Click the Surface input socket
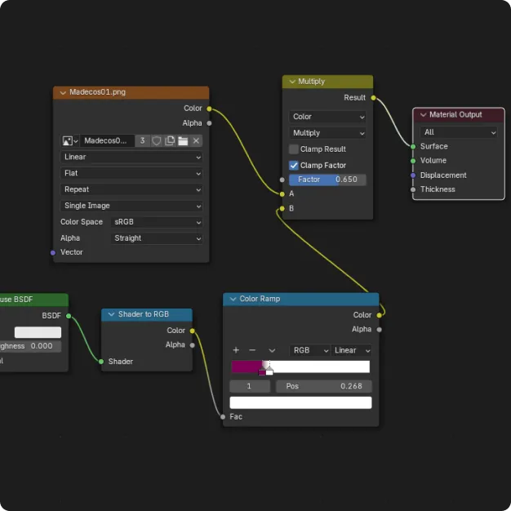Image resolution: width=511 pixels, height=511 pixels. tap(413, 147)
